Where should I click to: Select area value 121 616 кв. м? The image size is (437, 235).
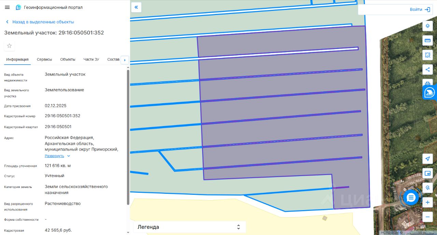click(x=58, y=166)
